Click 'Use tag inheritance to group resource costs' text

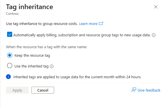tap(42, 24)
